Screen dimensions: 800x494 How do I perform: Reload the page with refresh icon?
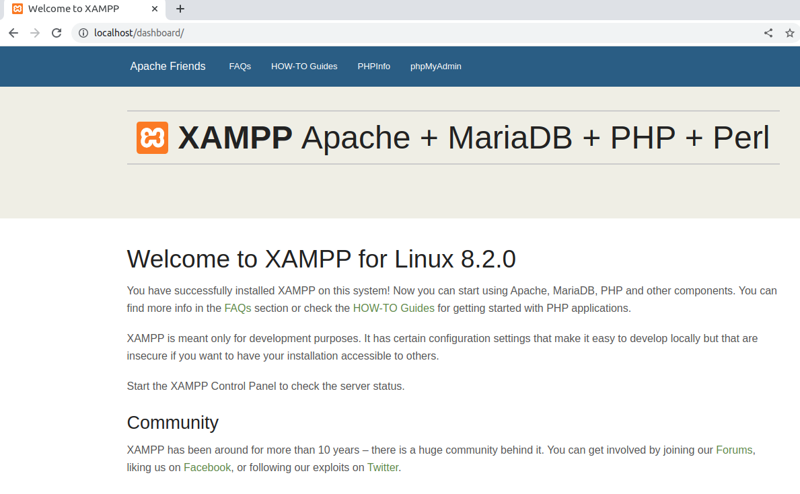[57, 33]
